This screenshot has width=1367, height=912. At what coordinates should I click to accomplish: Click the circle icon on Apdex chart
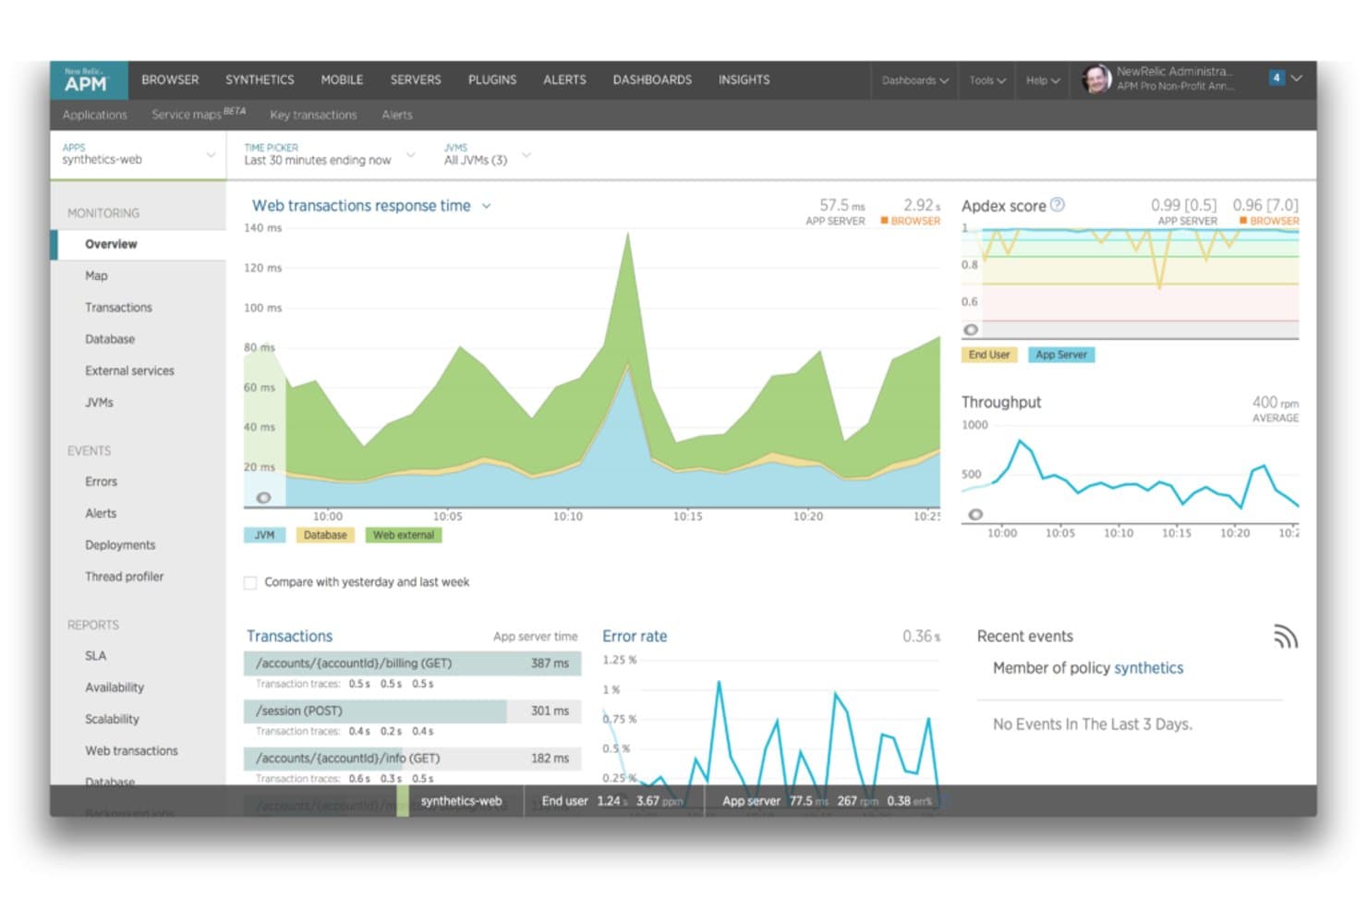coord(970,330)
